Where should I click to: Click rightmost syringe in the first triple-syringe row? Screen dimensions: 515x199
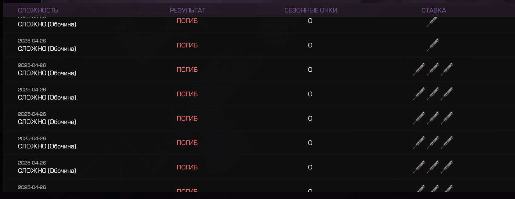447,69
